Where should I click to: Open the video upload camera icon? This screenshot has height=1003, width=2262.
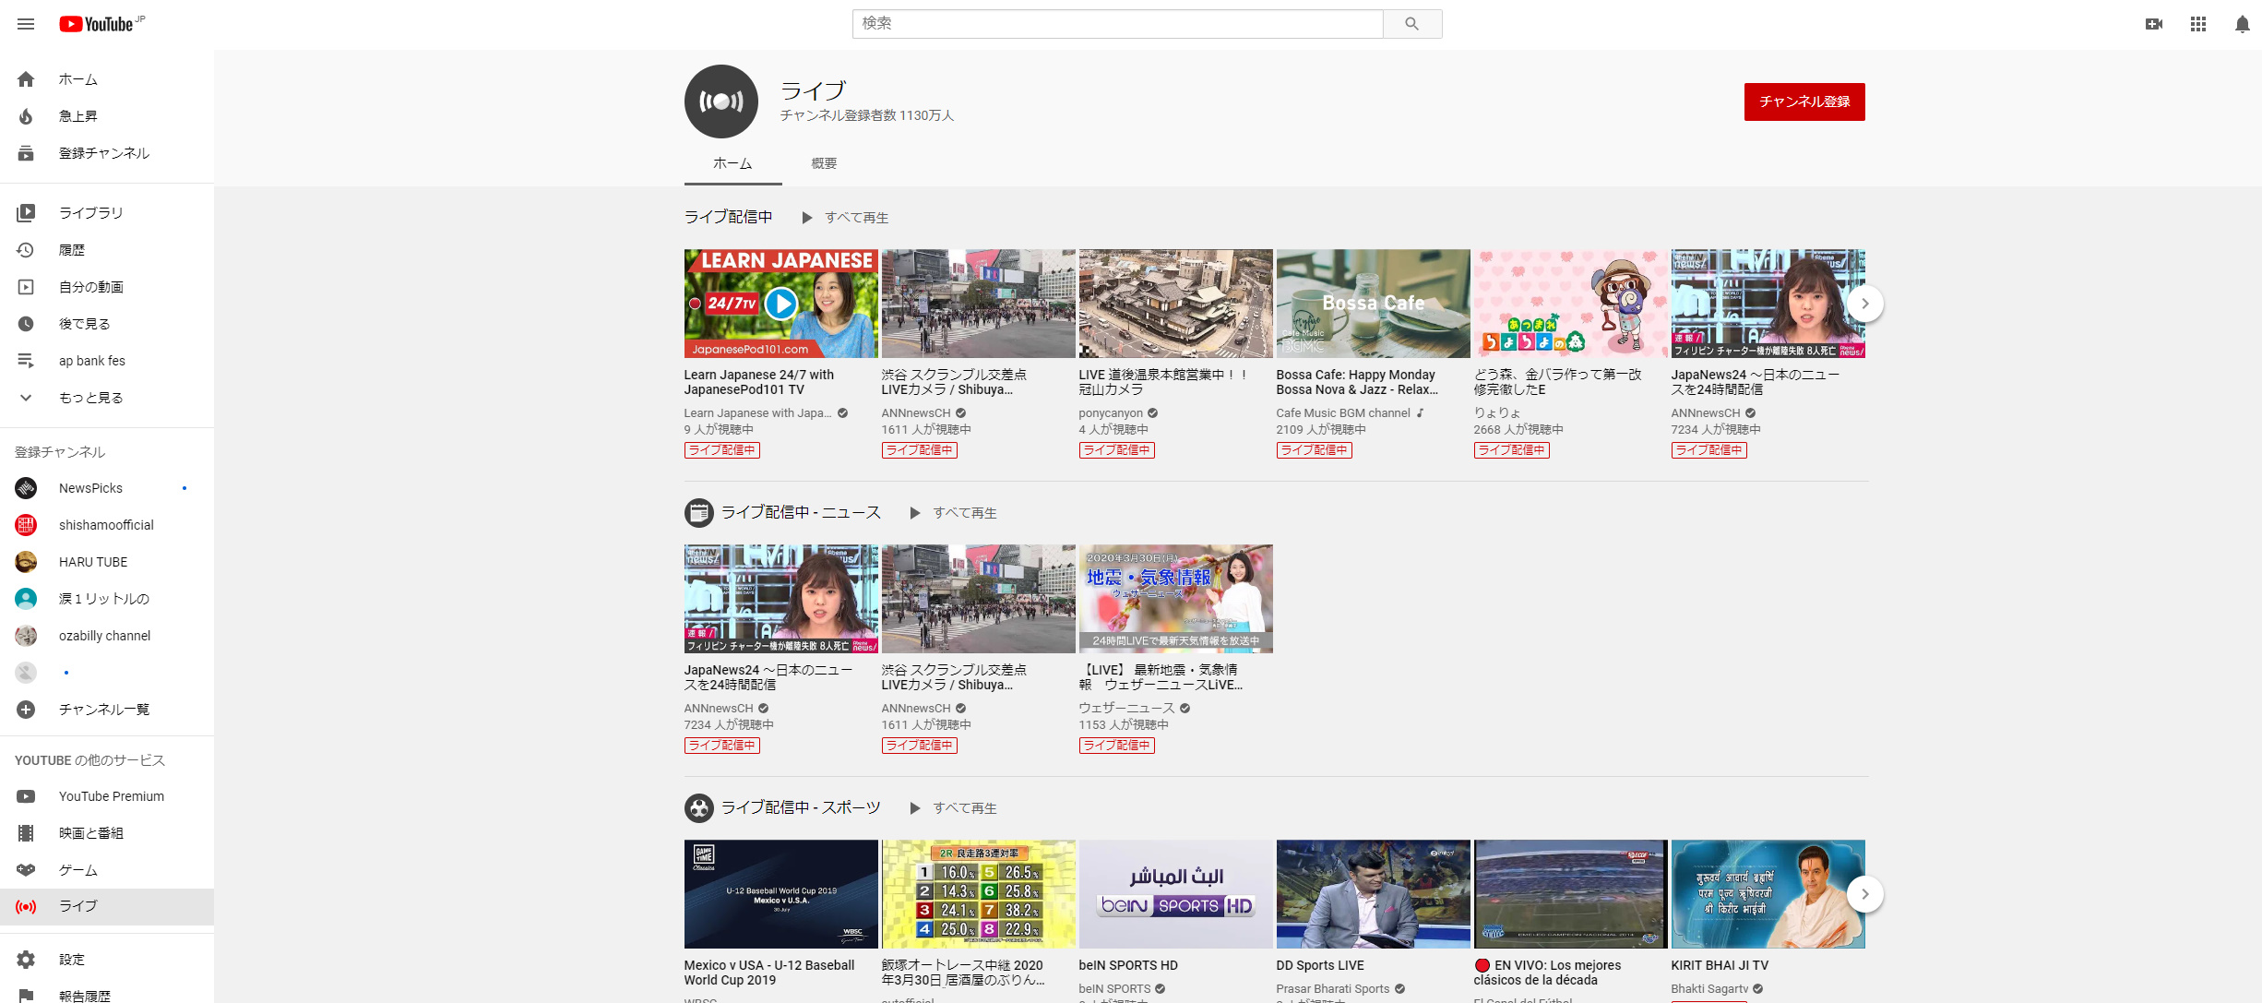(x=2154, y=24)
